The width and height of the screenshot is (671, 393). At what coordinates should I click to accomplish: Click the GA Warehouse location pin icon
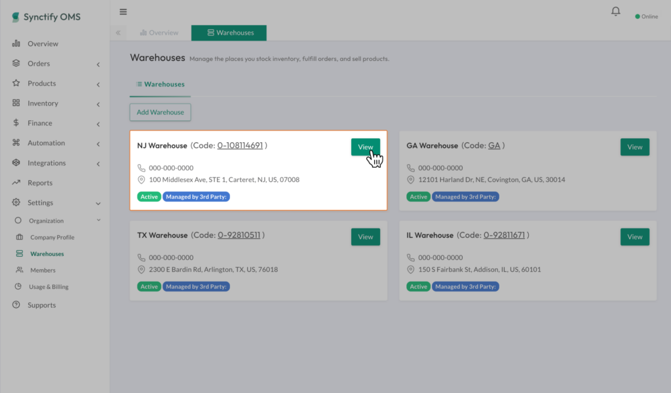click(410, 179)
